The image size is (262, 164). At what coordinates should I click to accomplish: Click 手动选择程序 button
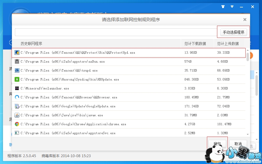click(x=234, y=32)
